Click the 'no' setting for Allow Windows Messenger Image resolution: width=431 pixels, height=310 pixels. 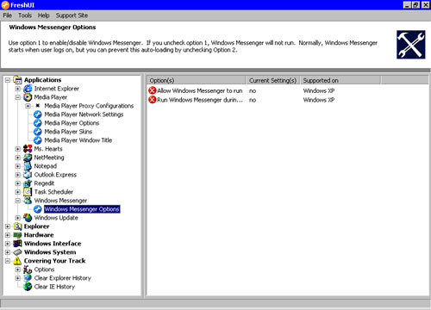[x=253, y=91]
